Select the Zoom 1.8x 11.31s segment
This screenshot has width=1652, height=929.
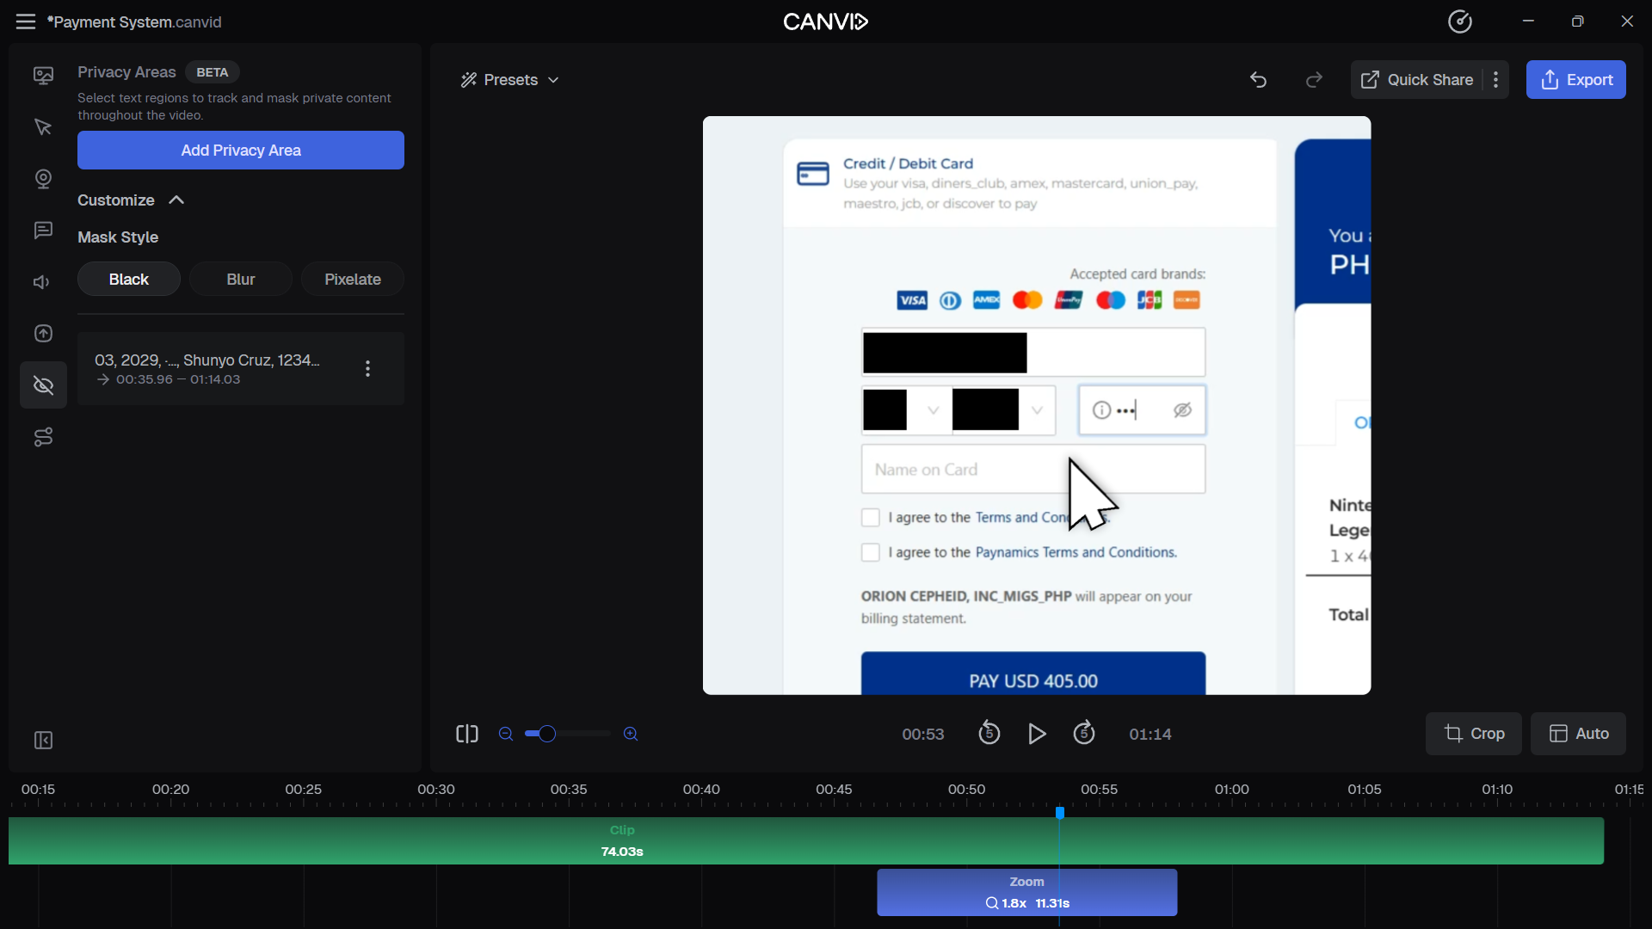point(1027,893)
